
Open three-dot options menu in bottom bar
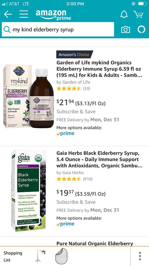(x=140, y=256)
